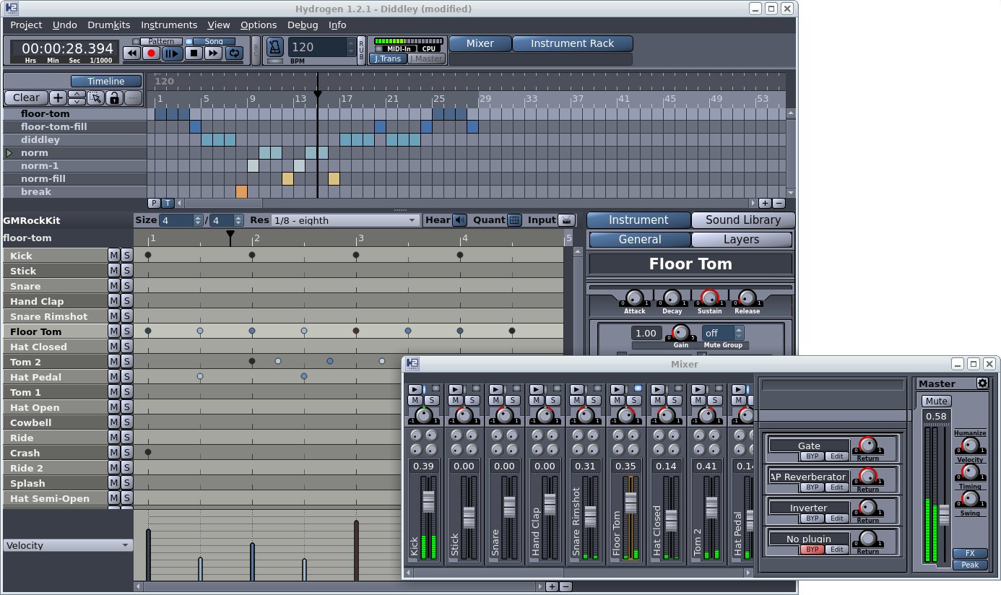Image resolution: width=1001 pixels, height=595 pixels.
Task: Click the Decay knob
Action: [672, 297]
